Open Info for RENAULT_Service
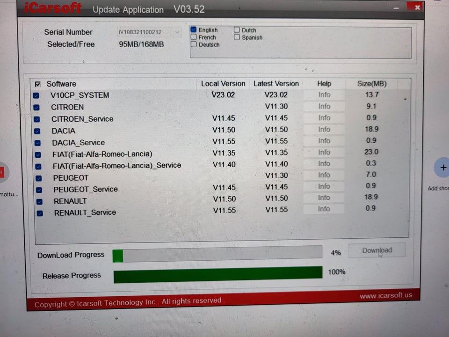This screenshot has width=449, height=337. [324, 209]
